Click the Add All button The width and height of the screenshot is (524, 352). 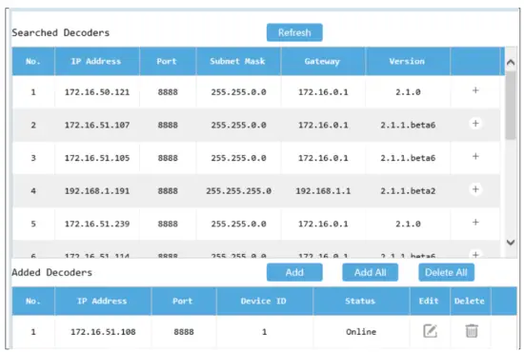371,272
